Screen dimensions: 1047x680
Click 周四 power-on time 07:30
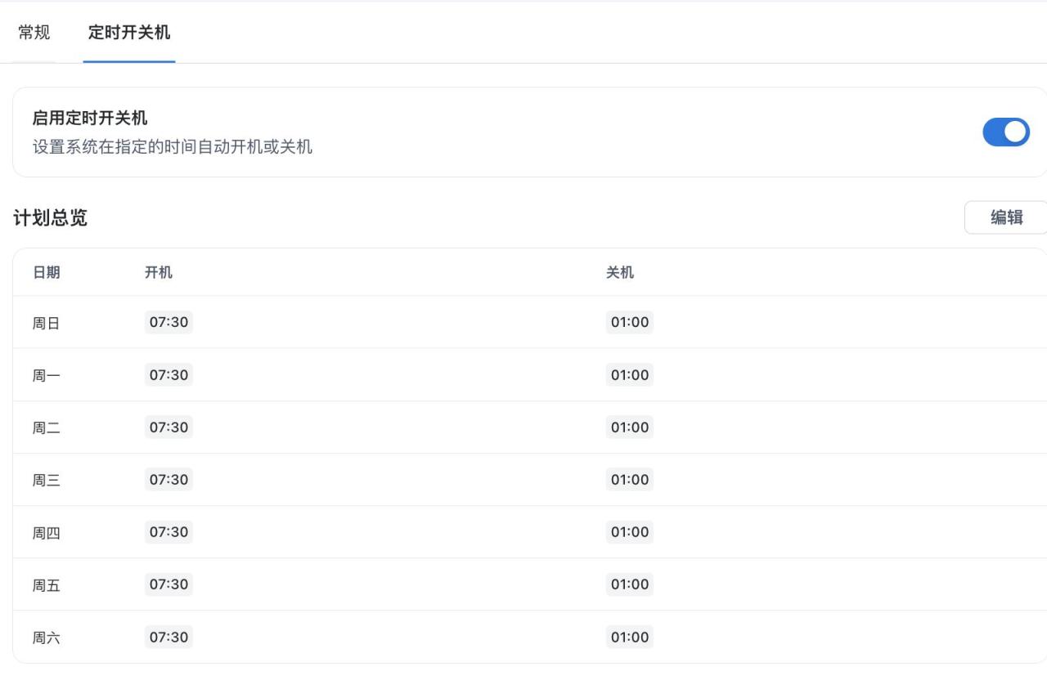point(169,532)
